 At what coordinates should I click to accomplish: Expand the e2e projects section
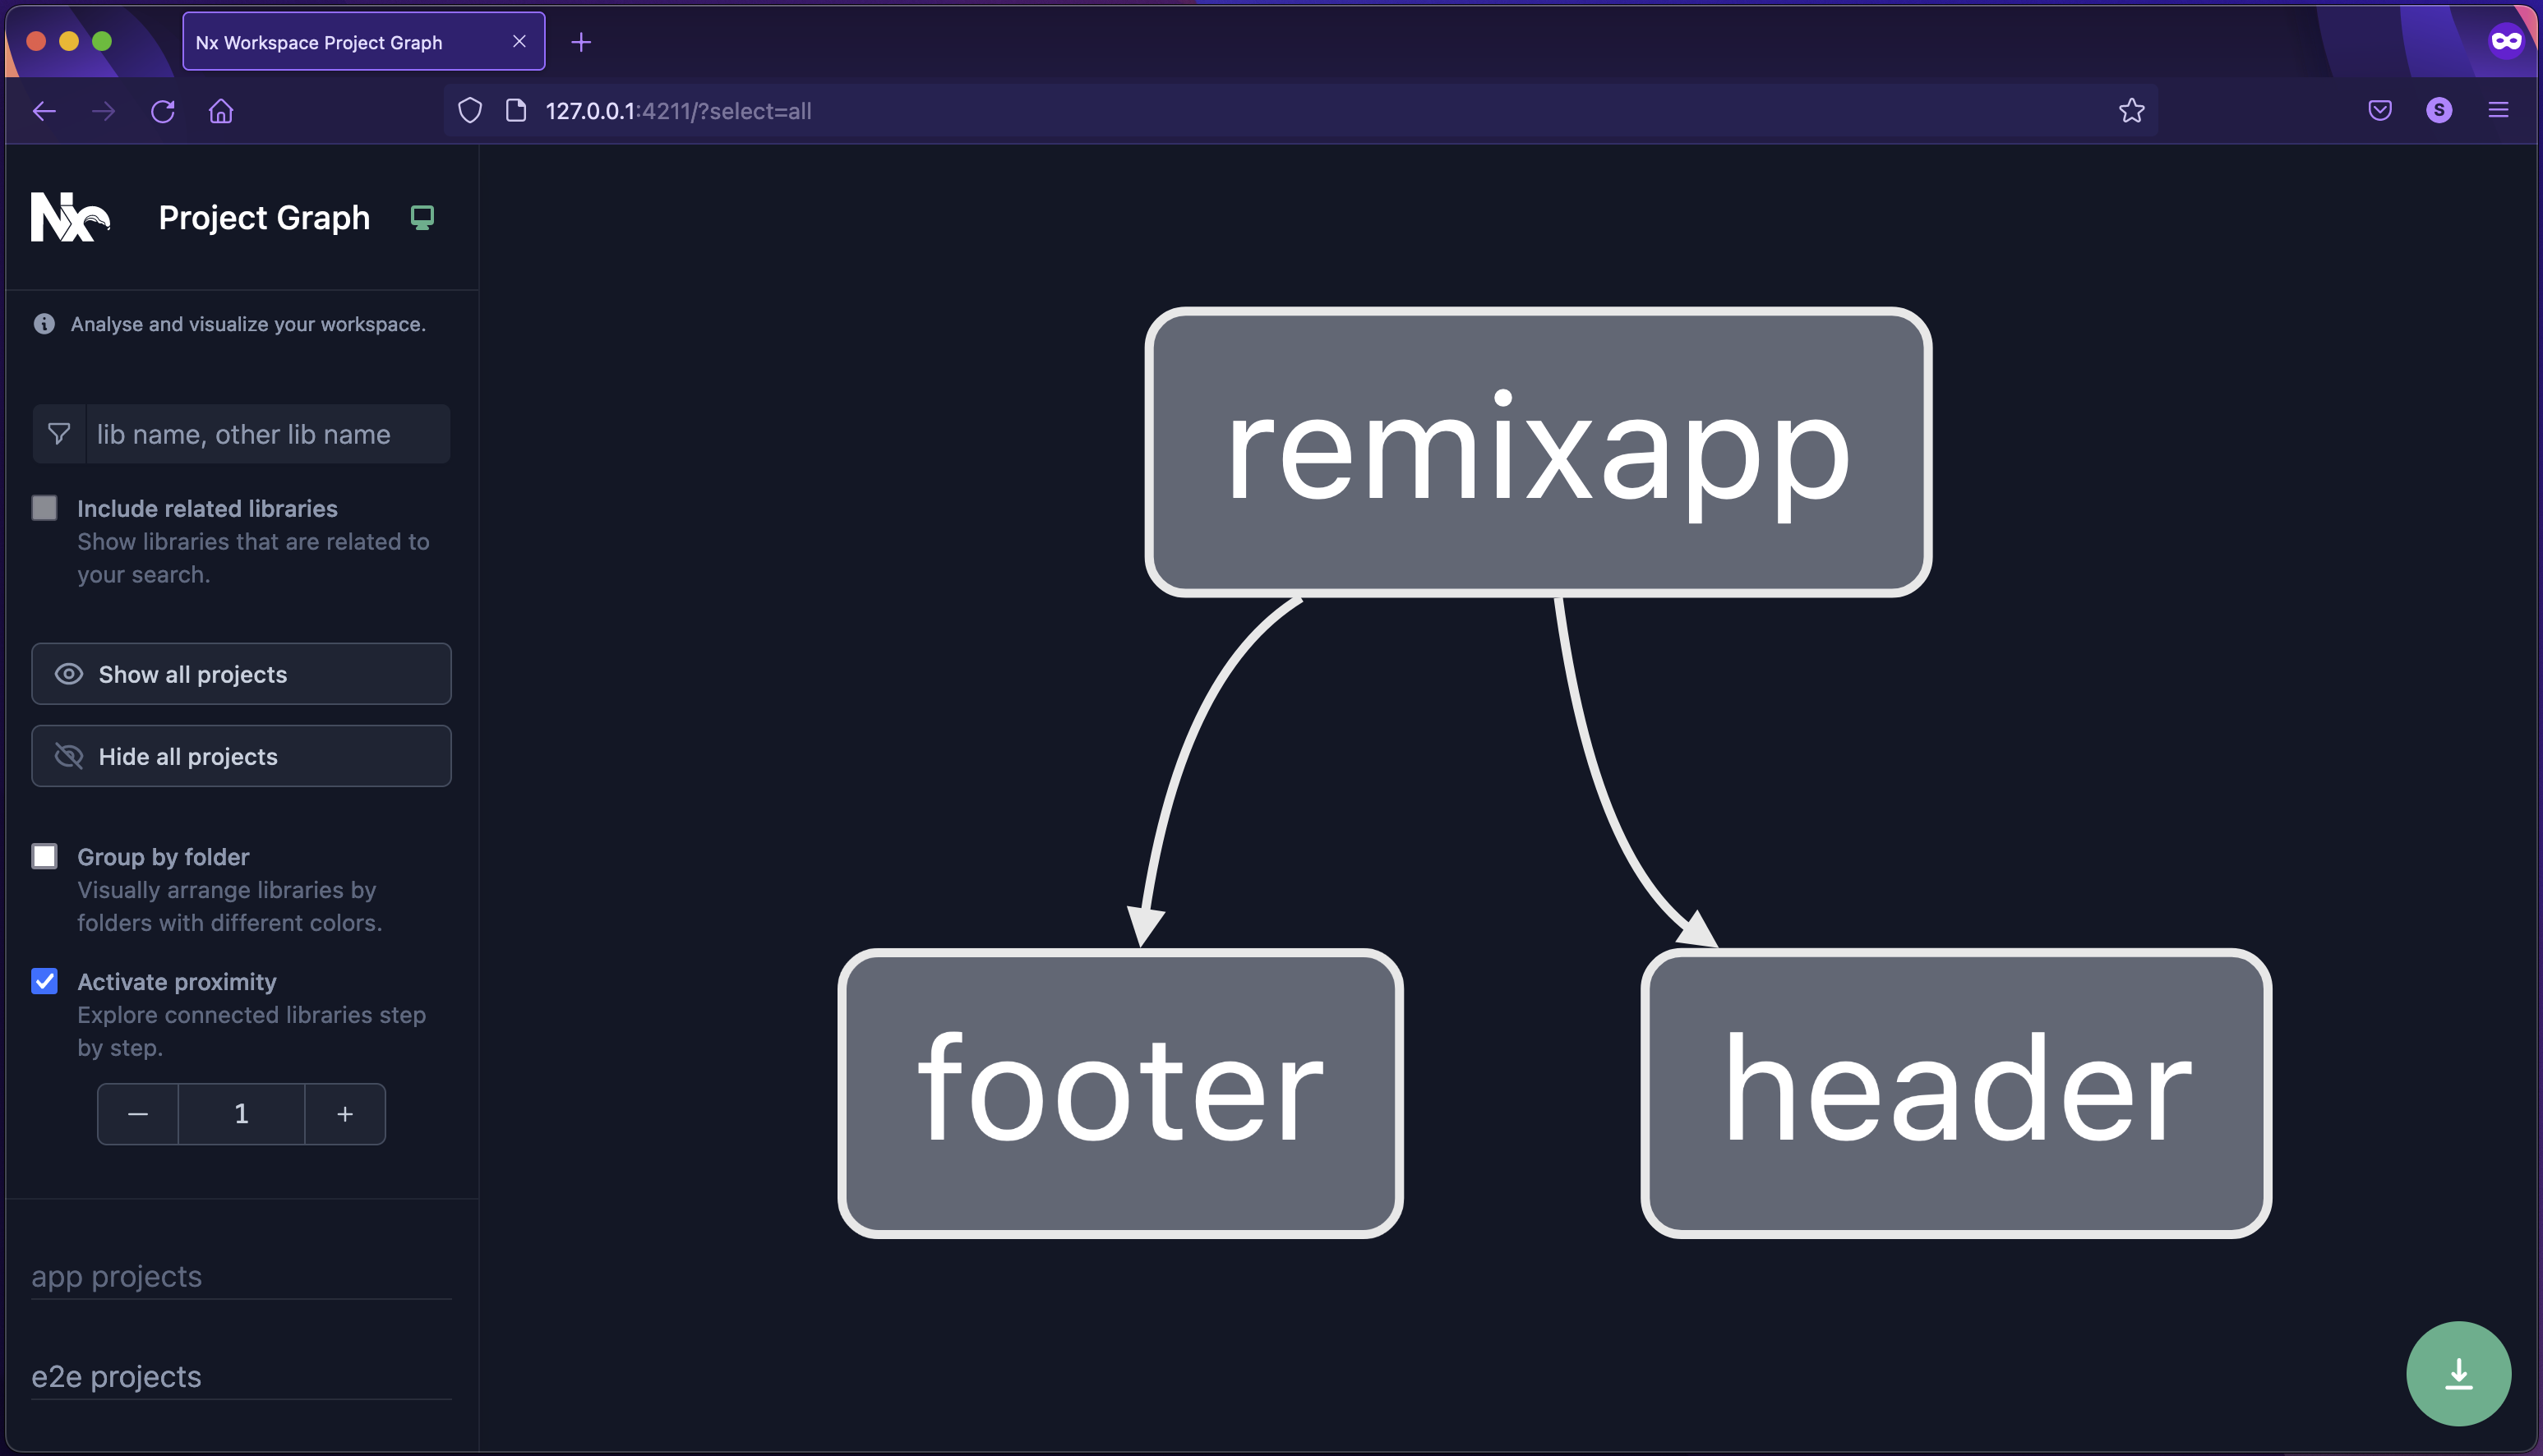click(117, 1376)
